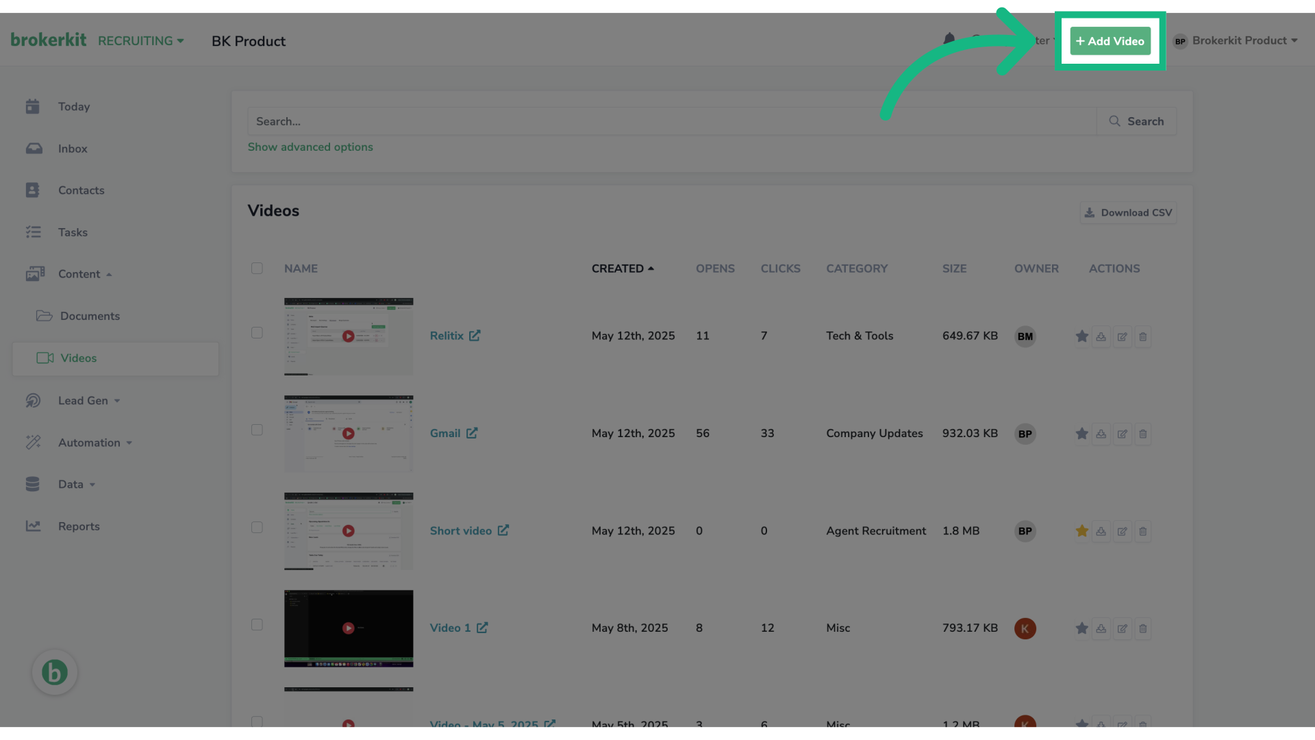Click the Add Video button

pos(1110,41)
